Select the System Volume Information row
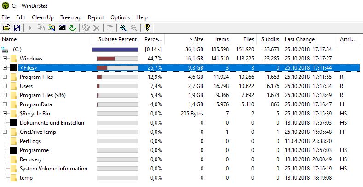Screen dimensions: 363x187 point(180,169)
